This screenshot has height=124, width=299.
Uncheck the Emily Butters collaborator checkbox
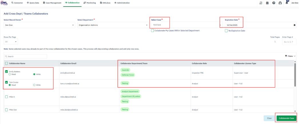pyautogui.click(x=7, y=72)
